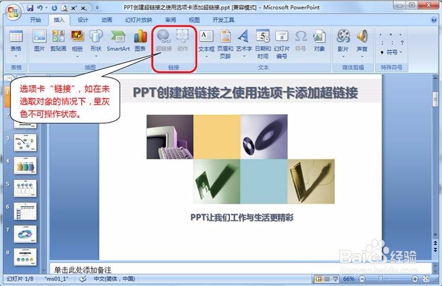Click the slide title text about PPT超链接
The height and width of the screenshot is (286, 442).
[245, 93]
